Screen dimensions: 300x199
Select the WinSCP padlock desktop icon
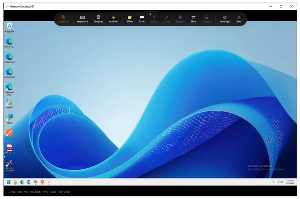pos(9,103)
